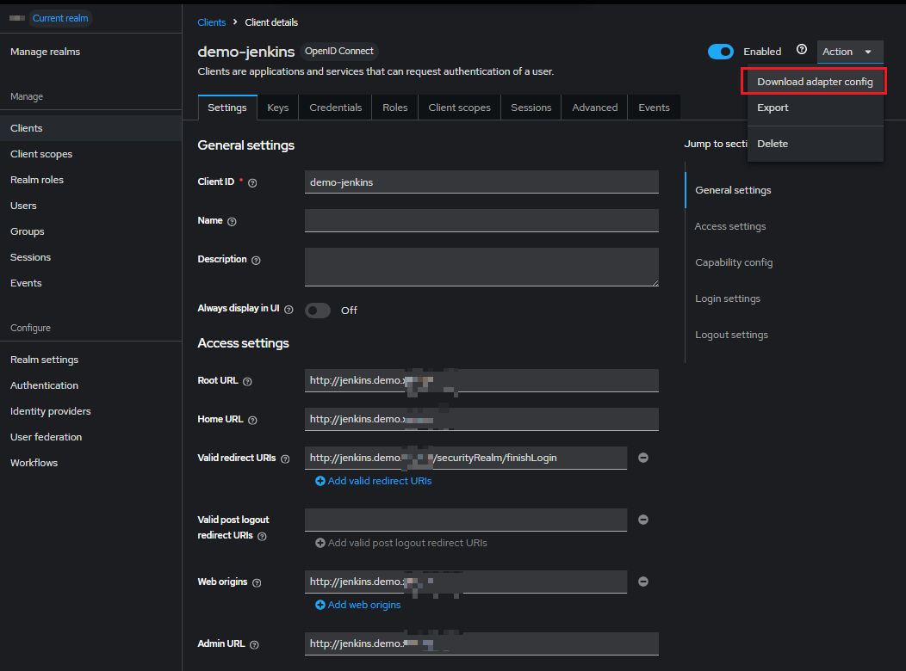Jump to Capability config section

click(x=734, y=262)
